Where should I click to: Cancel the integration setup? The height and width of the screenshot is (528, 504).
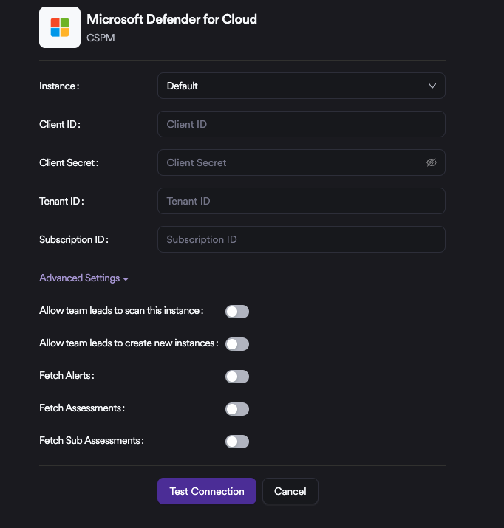click(290, 491)
